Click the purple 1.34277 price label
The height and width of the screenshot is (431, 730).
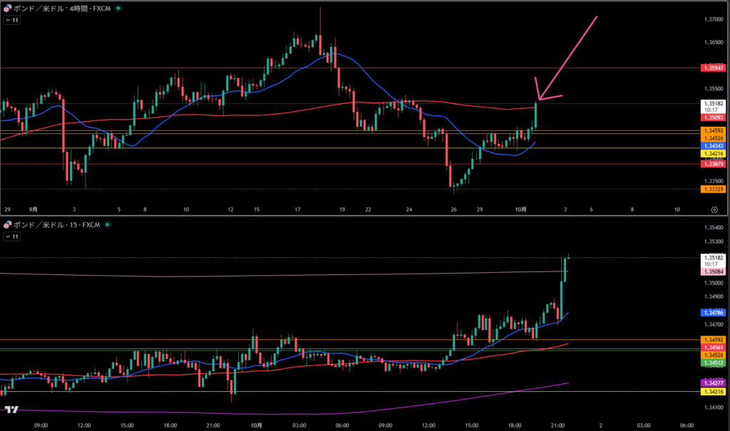tap(713, 383)
